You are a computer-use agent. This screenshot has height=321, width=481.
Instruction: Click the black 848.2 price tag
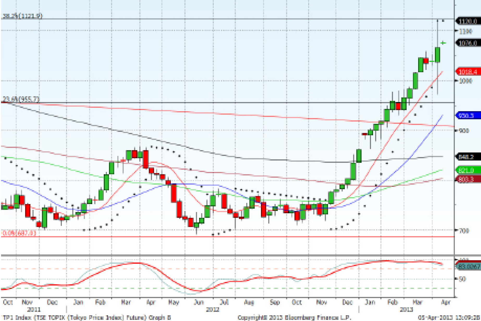(x=468, y=157)
